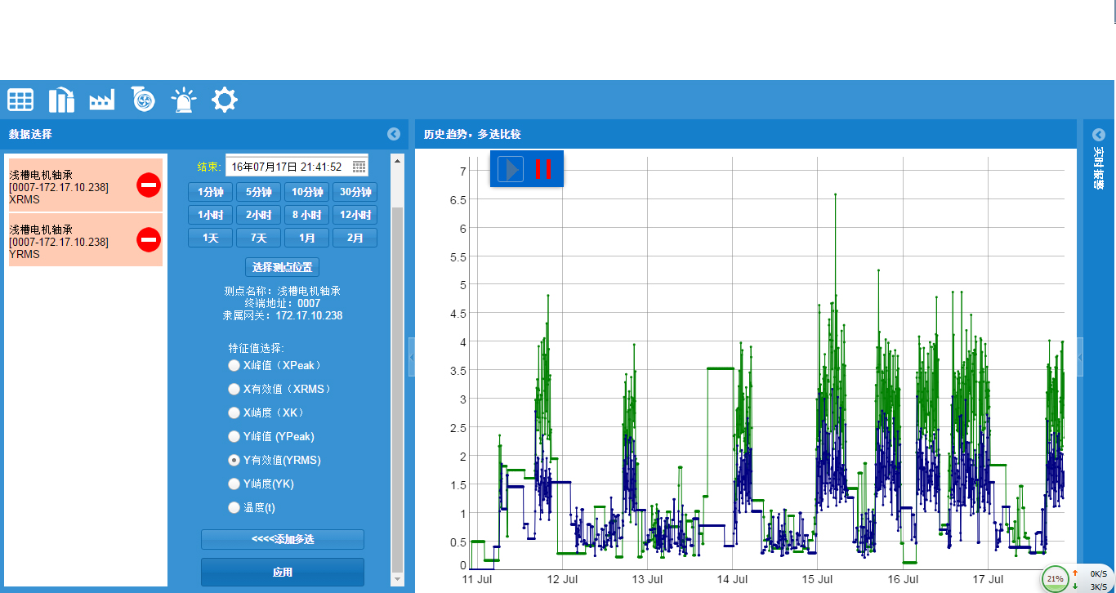This screenshot has height=593, width=1116.
Task: Remove the YRMS series from list
Action: (149, 240)
